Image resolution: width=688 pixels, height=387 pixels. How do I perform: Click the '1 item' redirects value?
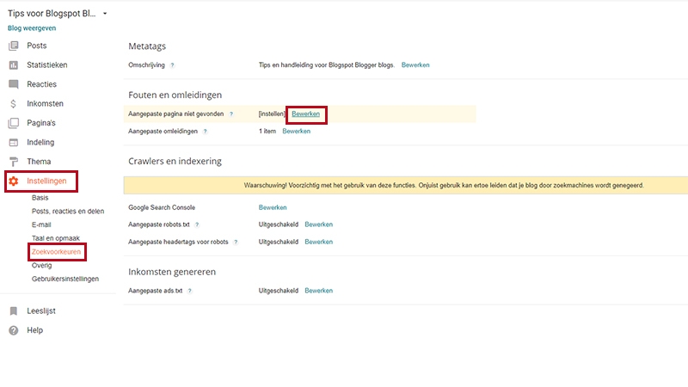267,132
